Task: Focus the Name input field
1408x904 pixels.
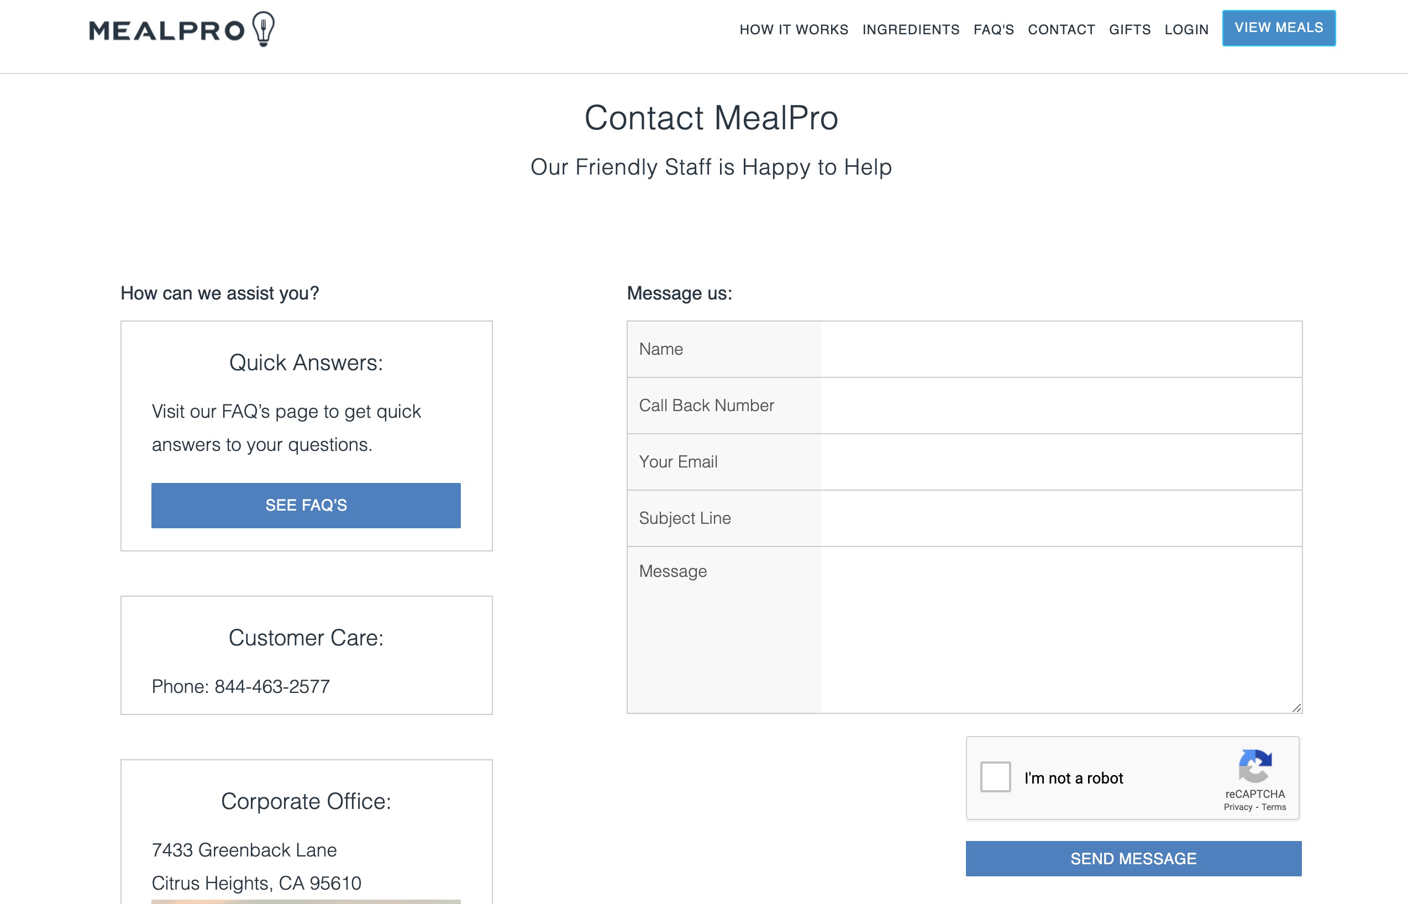Action: pos(964,349)
